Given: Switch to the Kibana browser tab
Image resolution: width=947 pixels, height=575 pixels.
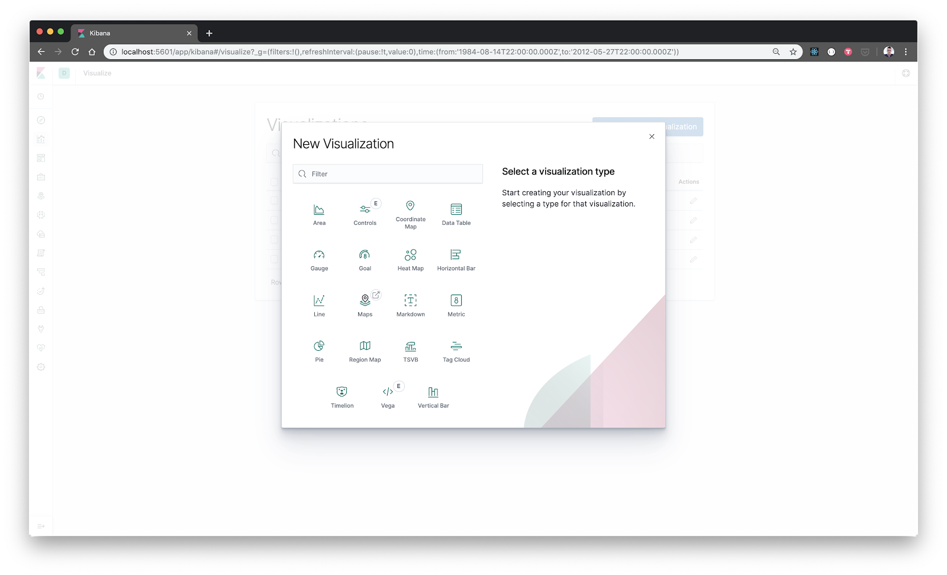Looking at the screenshot, I should coord(134,33).
